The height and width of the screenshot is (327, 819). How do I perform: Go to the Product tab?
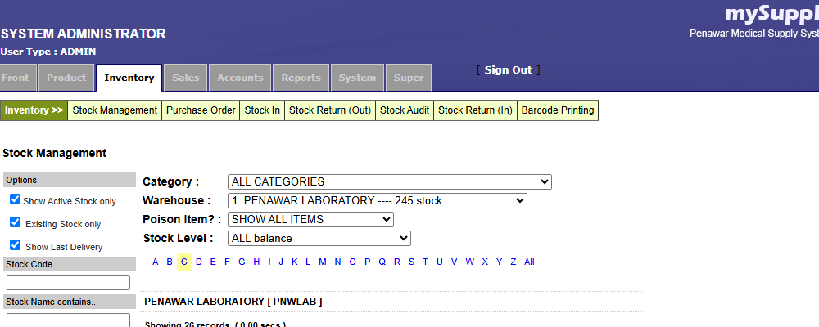pyautogui.click(x=66, y=78)
